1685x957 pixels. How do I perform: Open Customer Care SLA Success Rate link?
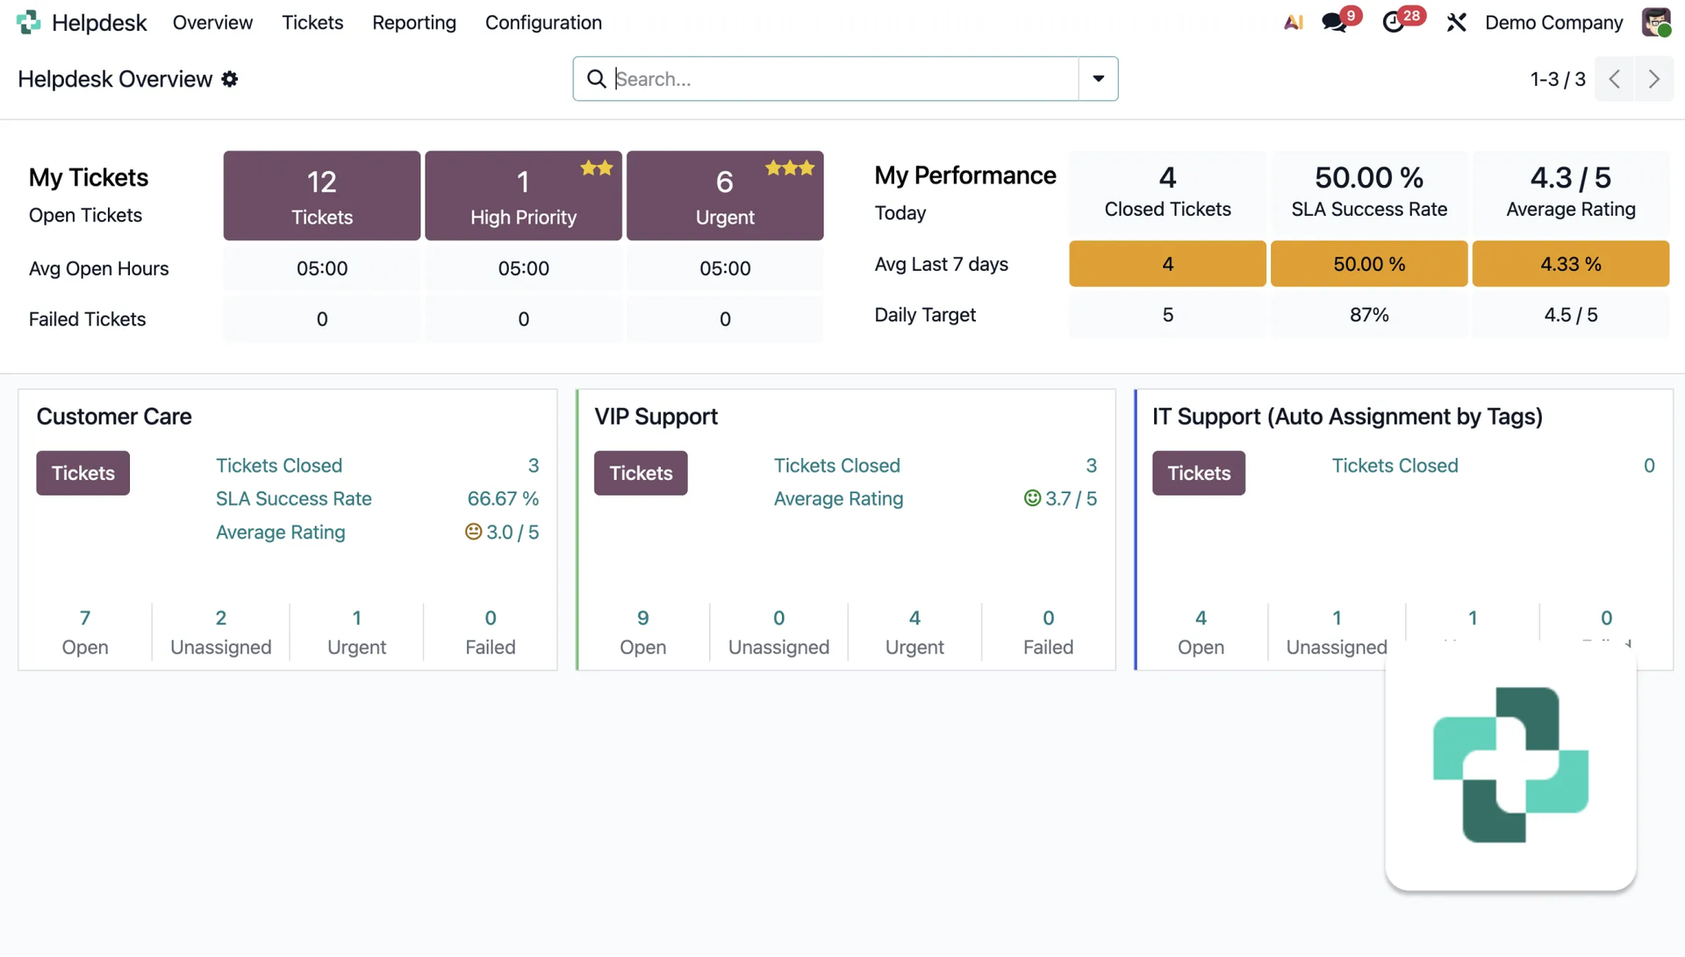tap(294, 499)
